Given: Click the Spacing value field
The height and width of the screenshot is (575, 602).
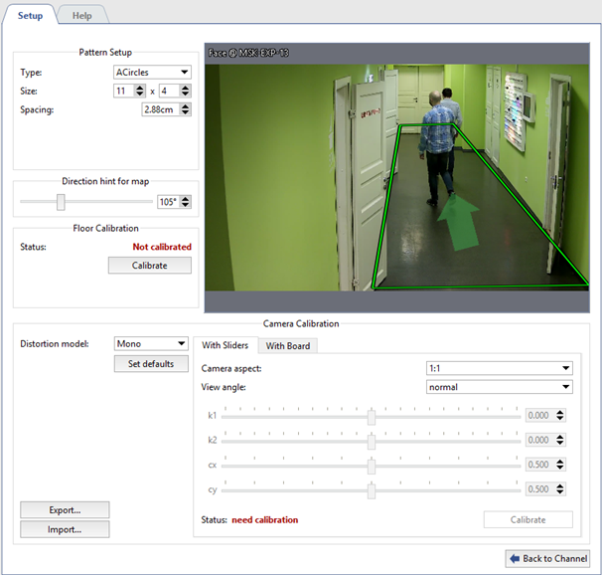Looking at the screenshot, I should (x=160, y=108).
